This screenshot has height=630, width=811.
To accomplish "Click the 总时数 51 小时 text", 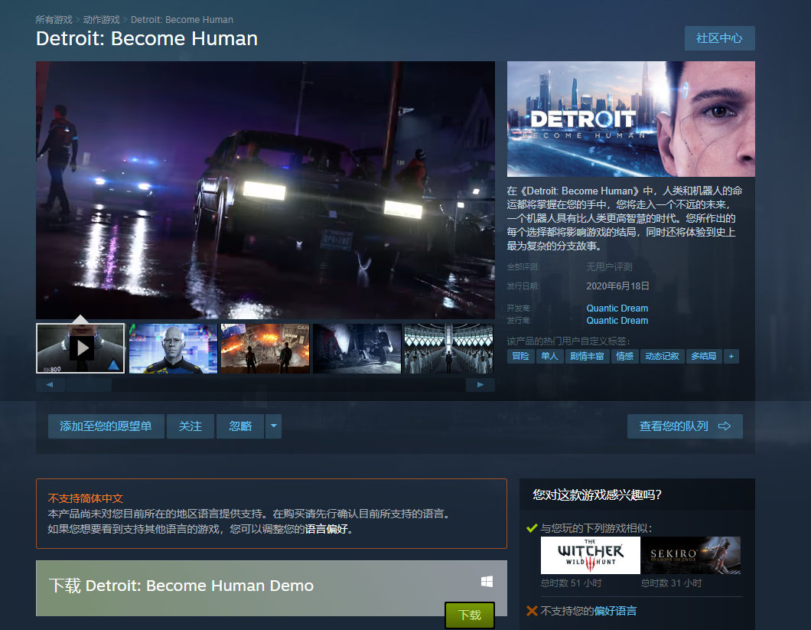I will [x=571, y=583].
